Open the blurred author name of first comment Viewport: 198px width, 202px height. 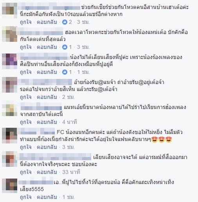[x=49, y=7]
